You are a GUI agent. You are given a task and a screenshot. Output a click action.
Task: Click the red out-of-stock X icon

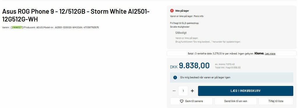point(172,11)
